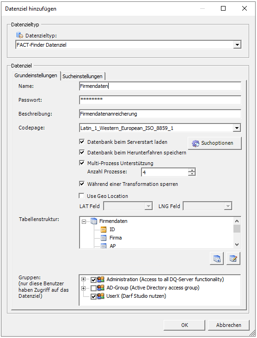257x338 pixels.
Task: Click the UserX group users icon
Action: coord(101,296)
